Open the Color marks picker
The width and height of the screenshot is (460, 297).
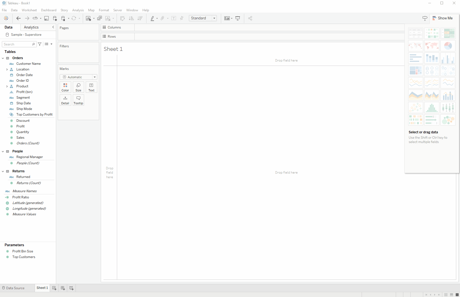(x=65, y=87)
